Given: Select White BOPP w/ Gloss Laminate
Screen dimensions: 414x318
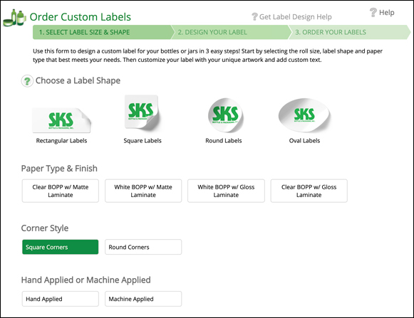Looking at the screenshot, I should pos(226,191).
